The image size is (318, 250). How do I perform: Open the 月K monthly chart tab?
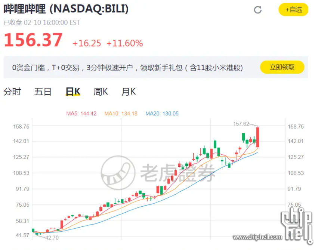129,92
